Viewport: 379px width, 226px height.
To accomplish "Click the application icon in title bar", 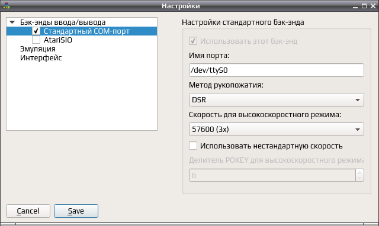I will [x=7, y=6].
